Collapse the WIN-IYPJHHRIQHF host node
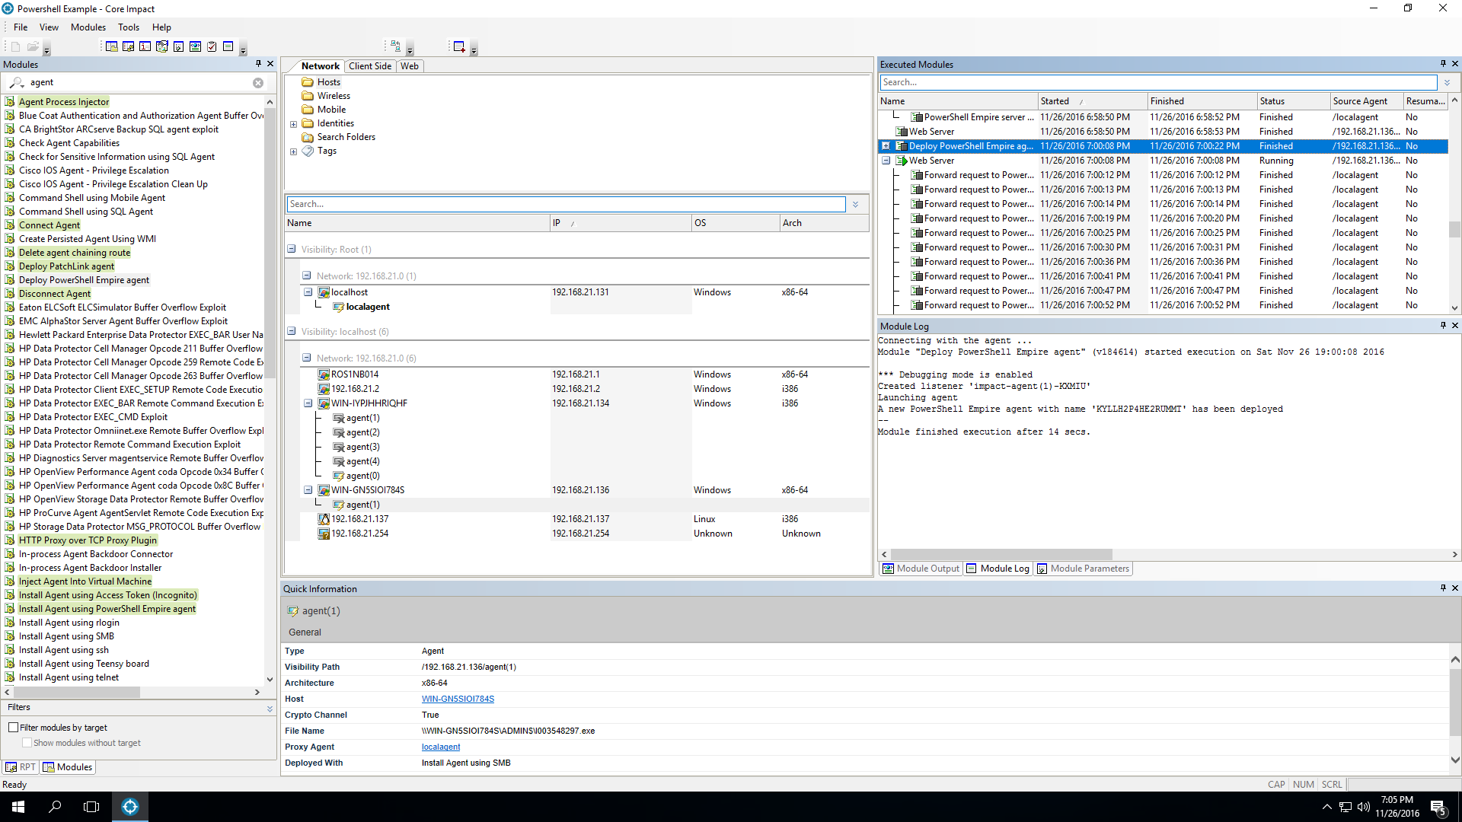This screenshot has width=1462, height=822. tap(308, 403)
